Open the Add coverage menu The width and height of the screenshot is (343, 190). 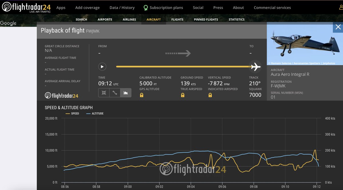(87, 8)
